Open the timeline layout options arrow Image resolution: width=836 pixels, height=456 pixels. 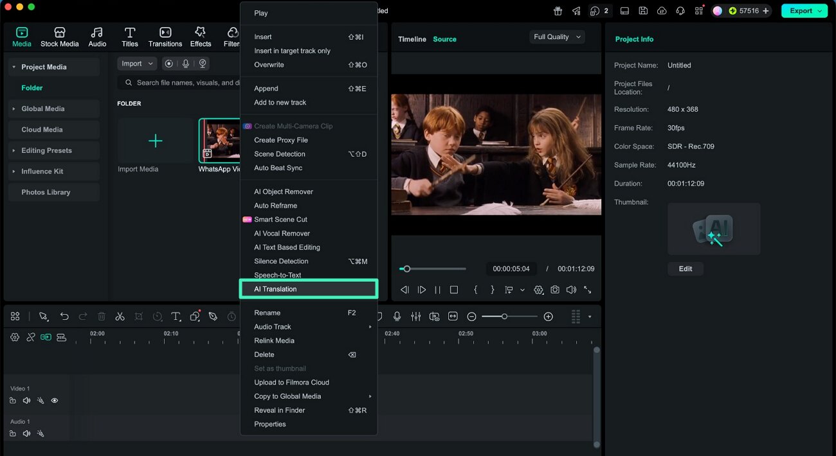[x=590, y=317]
